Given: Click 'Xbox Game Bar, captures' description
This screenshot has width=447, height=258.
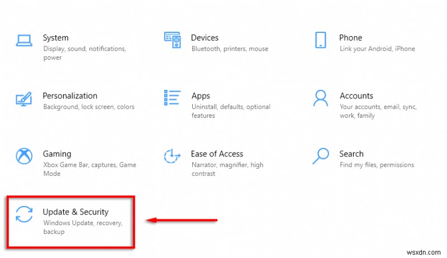Looking at the screenshot, I should (x=90, y=169).
